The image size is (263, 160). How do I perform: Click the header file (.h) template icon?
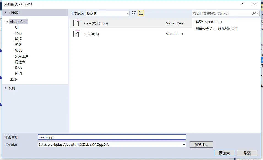pos(76,34)
